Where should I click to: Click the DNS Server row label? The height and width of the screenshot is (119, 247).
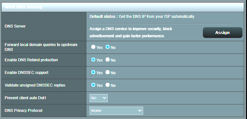pos(15,26)
